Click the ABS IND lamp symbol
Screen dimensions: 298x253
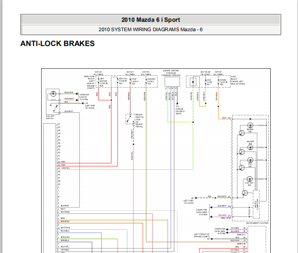(250, 147)
